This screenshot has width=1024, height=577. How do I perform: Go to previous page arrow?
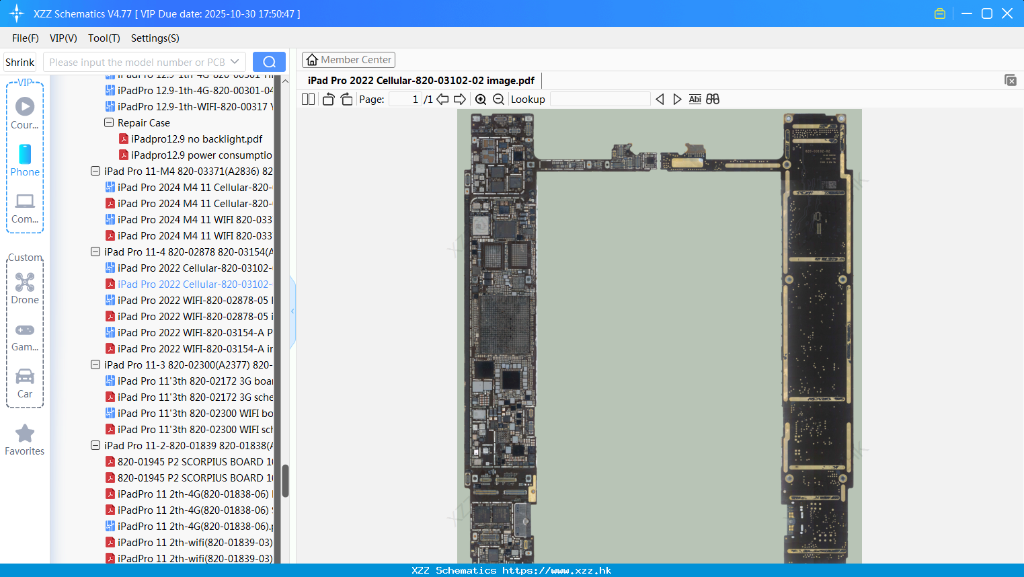click(442, 99)
